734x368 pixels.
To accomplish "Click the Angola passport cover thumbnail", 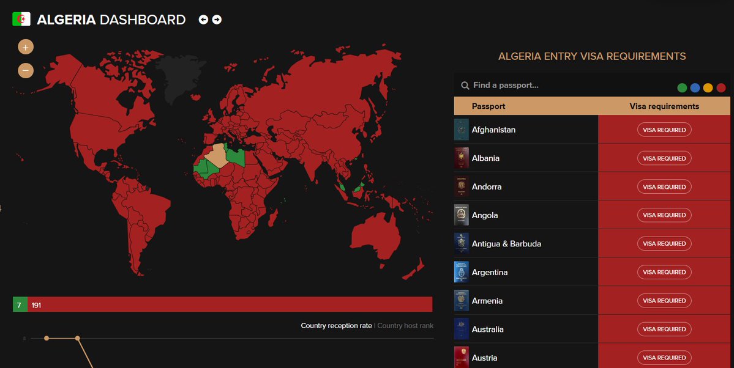I will pyautogui.click(x=461, y=215).
